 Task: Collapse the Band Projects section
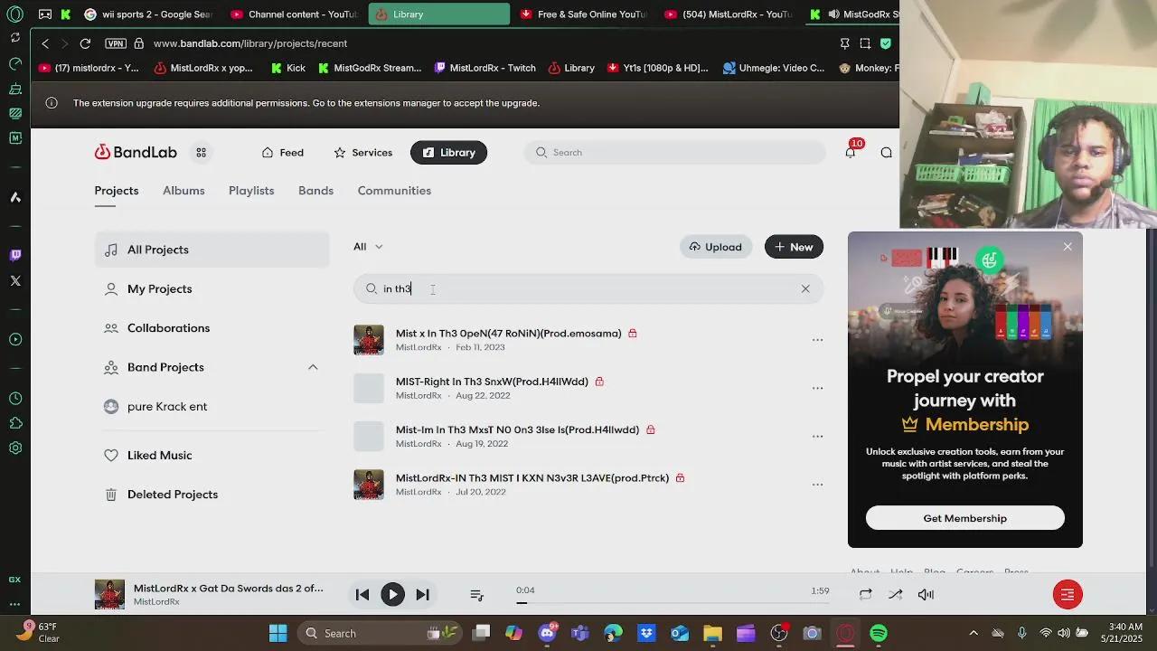coord(313,367)
